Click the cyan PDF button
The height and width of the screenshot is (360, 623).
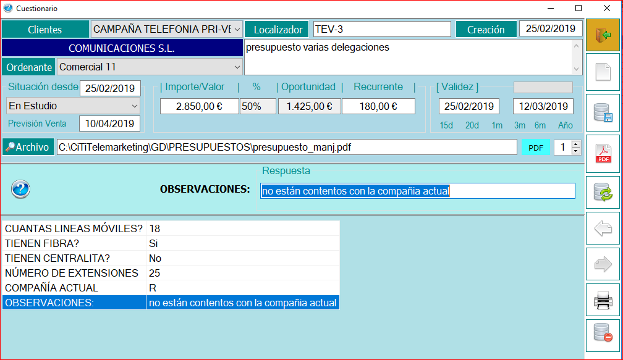coord(536,148)
